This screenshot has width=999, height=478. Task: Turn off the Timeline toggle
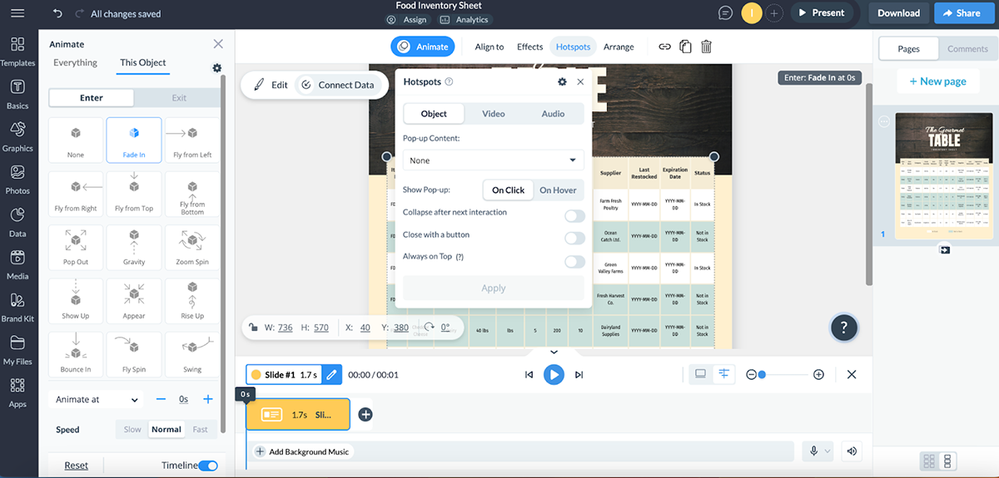[x=208, y=466]
